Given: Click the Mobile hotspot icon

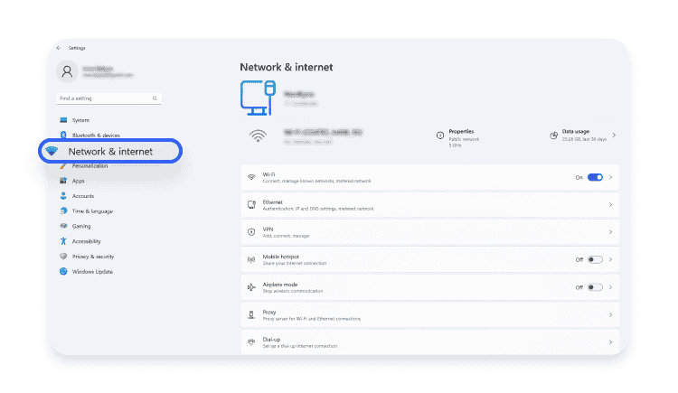Looking at the screenshot, I should pos(251,260).
